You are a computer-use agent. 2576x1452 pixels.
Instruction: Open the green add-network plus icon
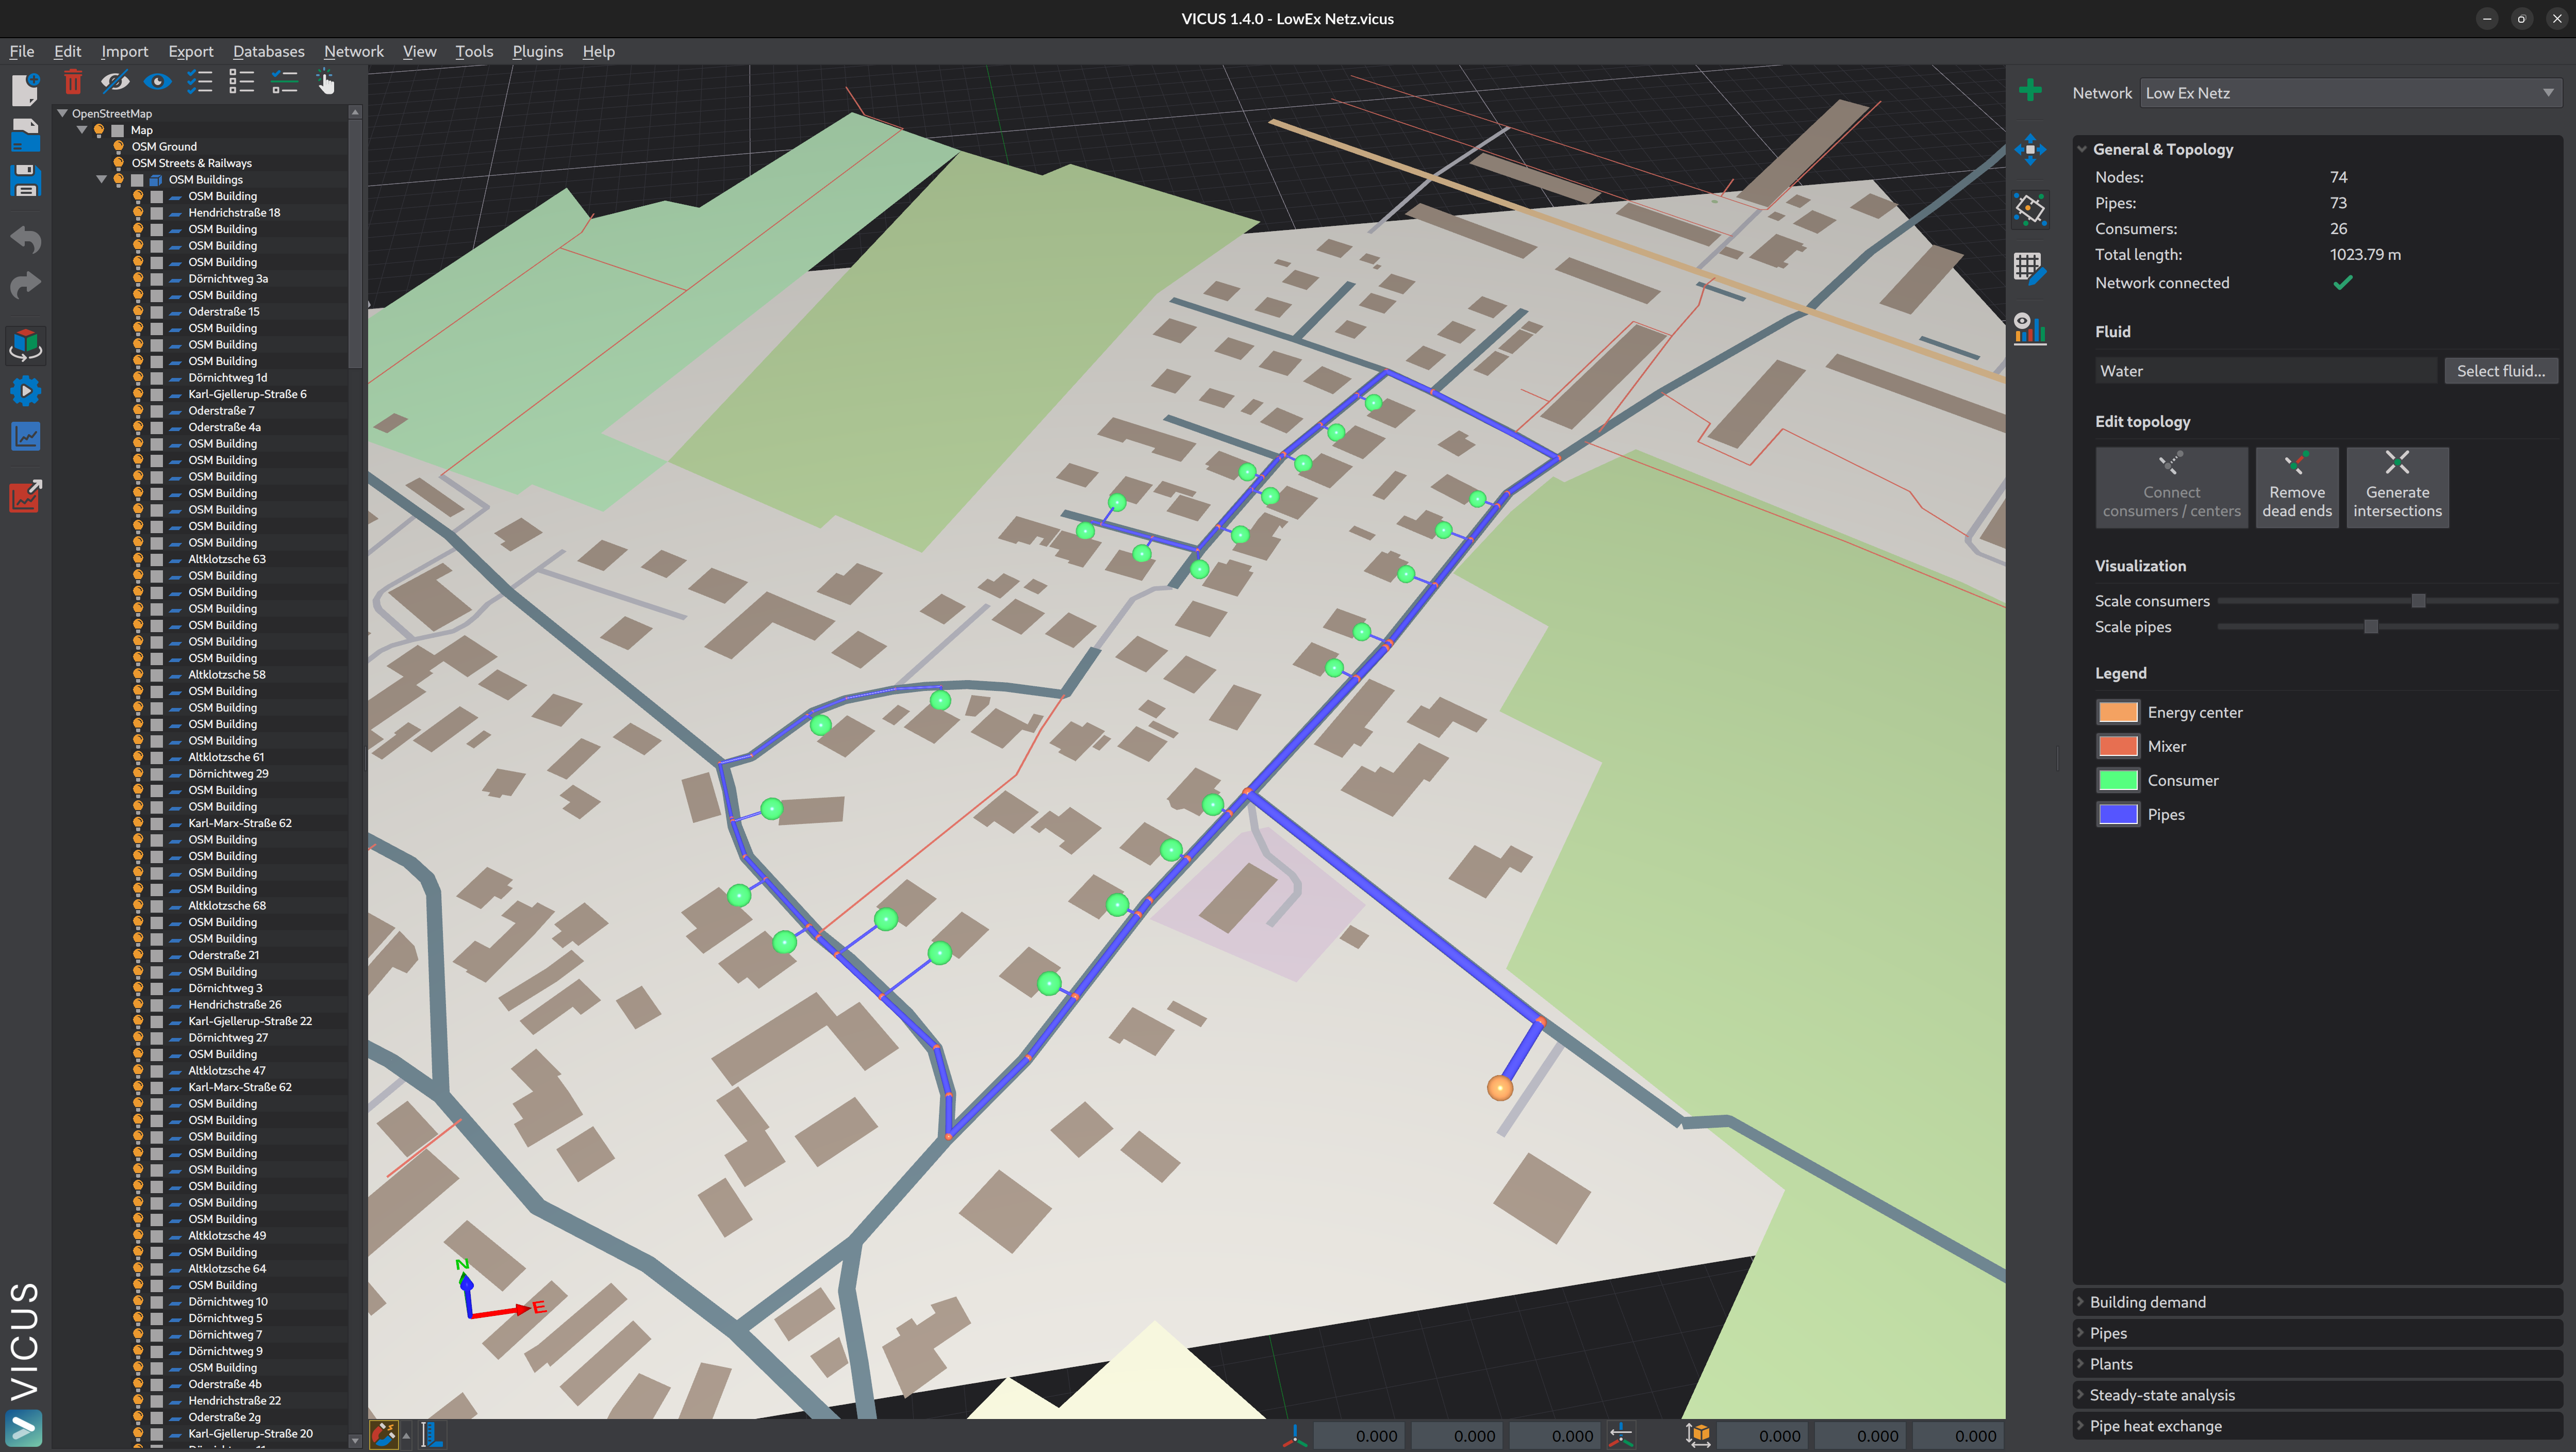(x=2031, y=90)
